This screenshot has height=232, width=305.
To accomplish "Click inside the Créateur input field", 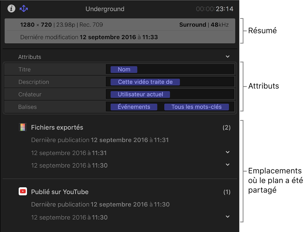I will coord(170,94).
